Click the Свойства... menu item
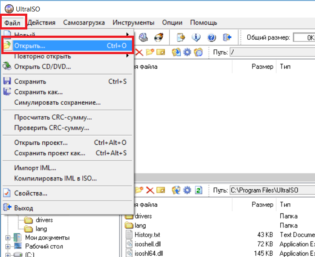The height and width of the screenshot is (257, 315). (x=31, y=193)
